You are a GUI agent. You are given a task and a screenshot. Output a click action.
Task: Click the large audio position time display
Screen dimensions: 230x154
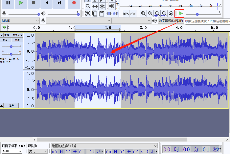[x=191, y=149]
